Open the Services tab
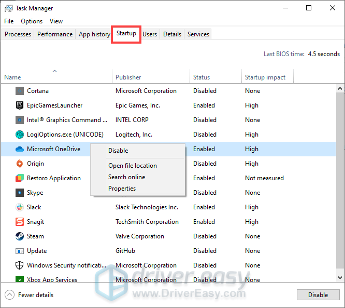The width and height of the screenshot is (345, 308). 198,34
